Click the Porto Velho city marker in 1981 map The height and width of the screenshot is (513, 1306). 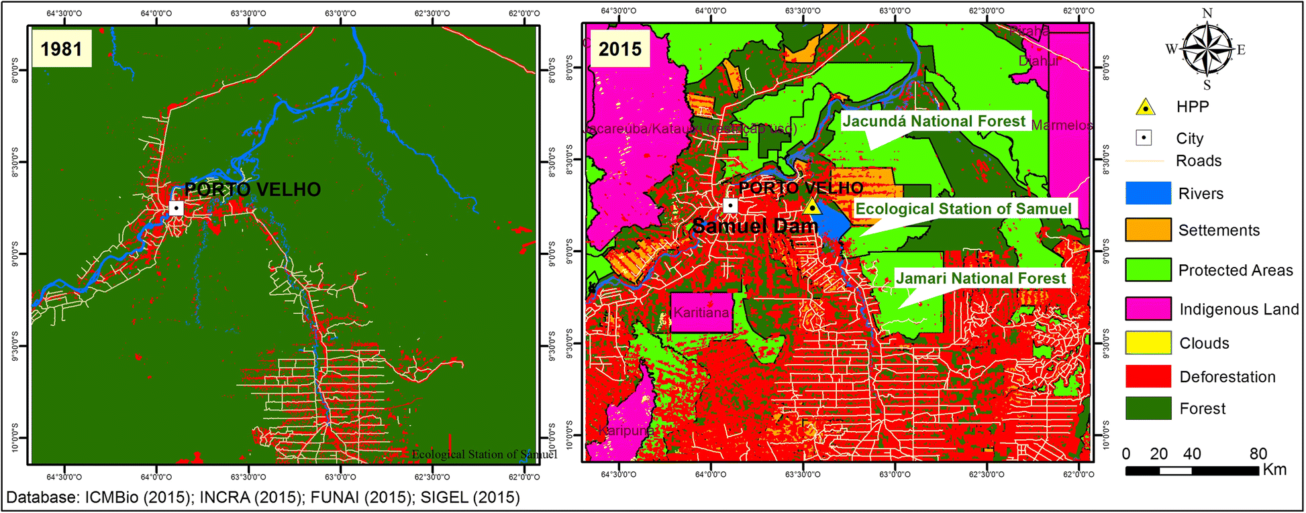(x=176, y=208)
